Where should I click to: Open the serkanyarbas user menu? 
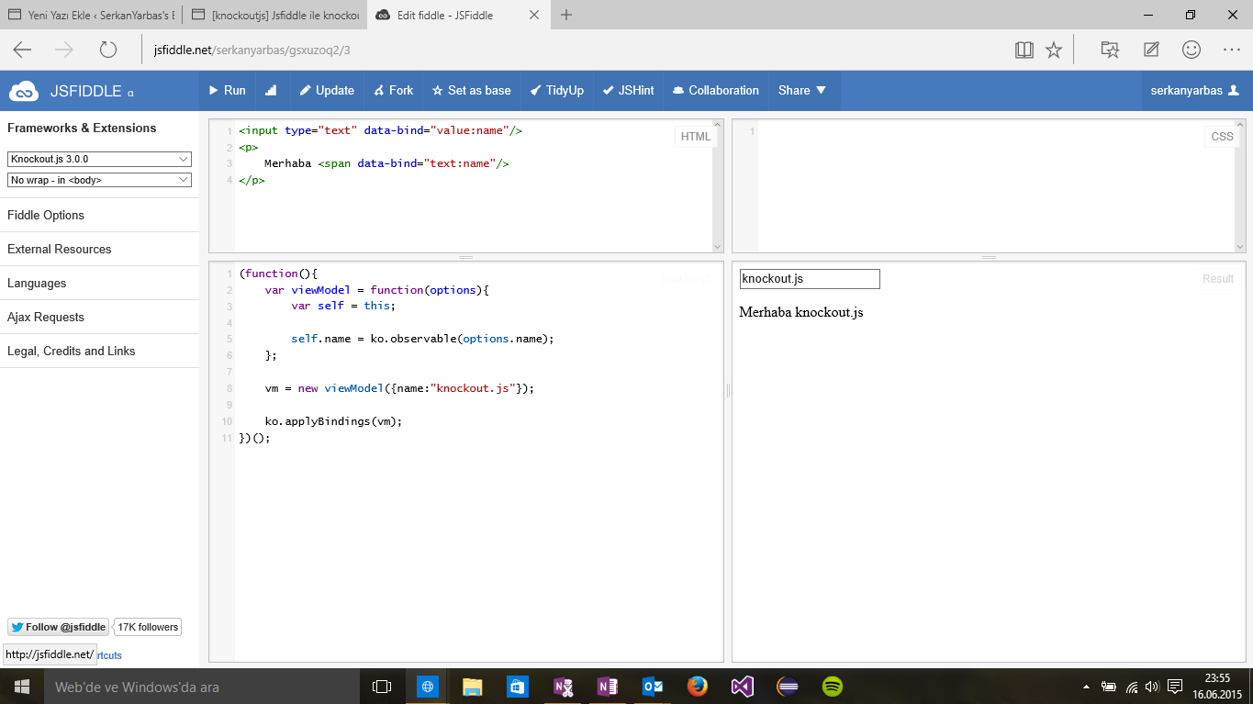[x=1195, y=90]
